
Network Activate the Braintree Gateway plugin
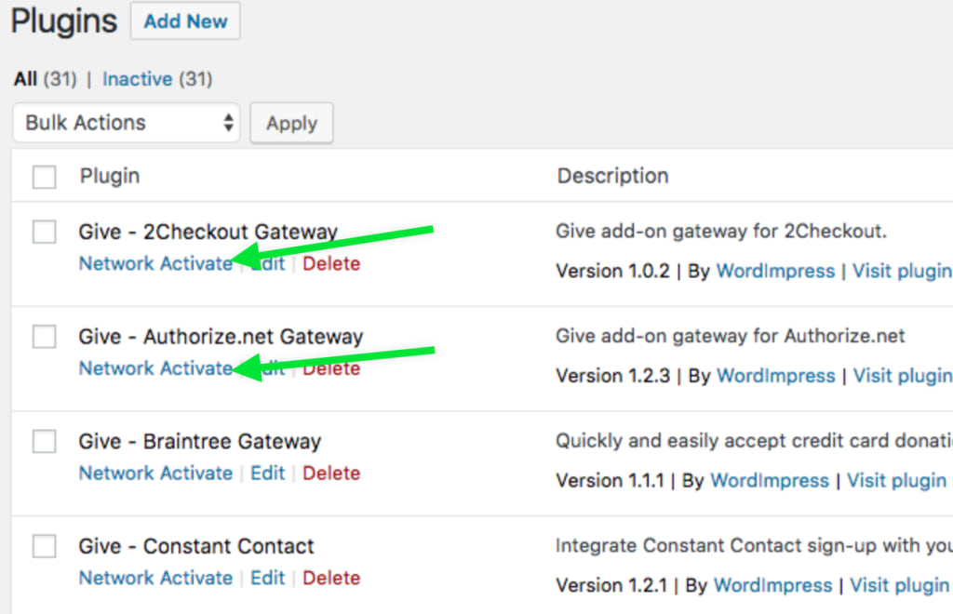pos(155,474)
